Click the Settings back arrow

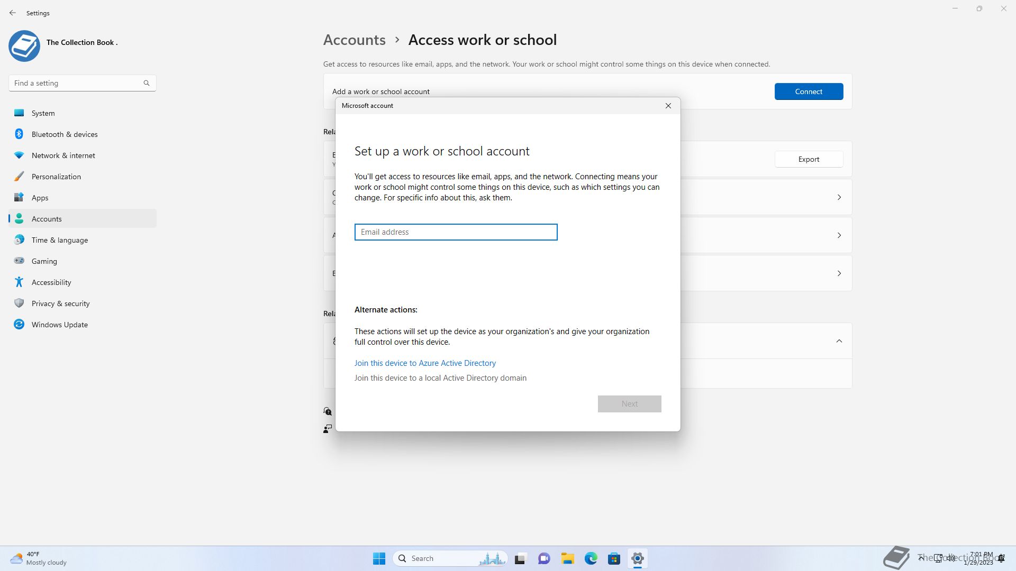tap(13, 13)
